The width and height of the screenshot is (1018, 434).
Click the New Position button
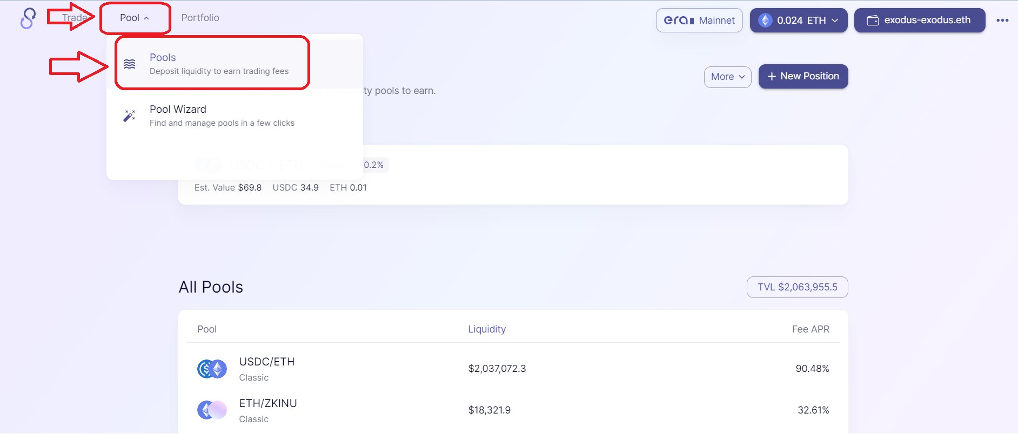pos(803,77)
